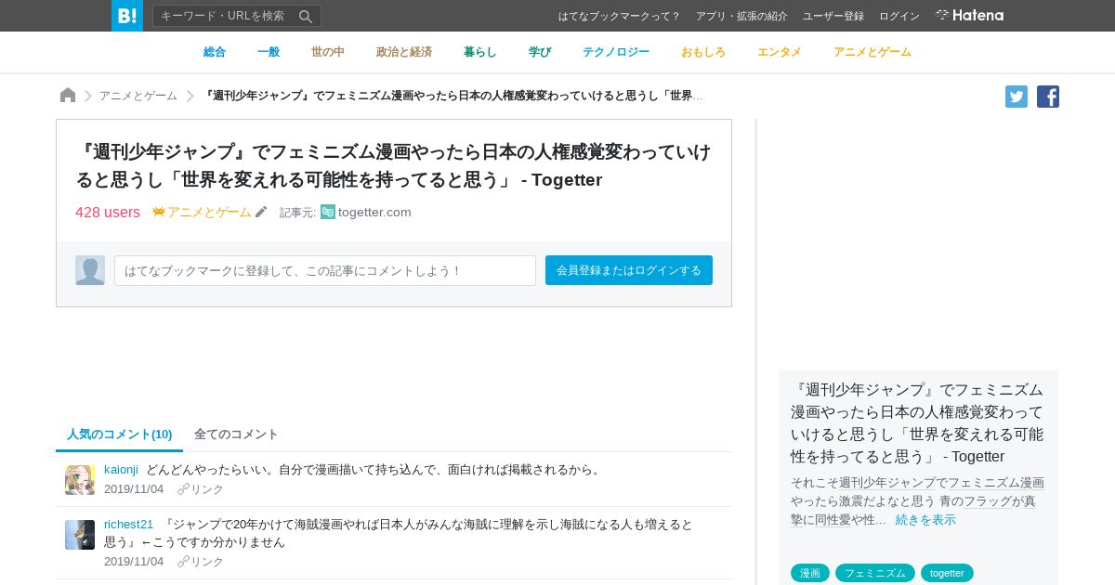Screen dimensions: 1115x585
Task: Share the page on Twitter
Action: [x=1017, y=97]
